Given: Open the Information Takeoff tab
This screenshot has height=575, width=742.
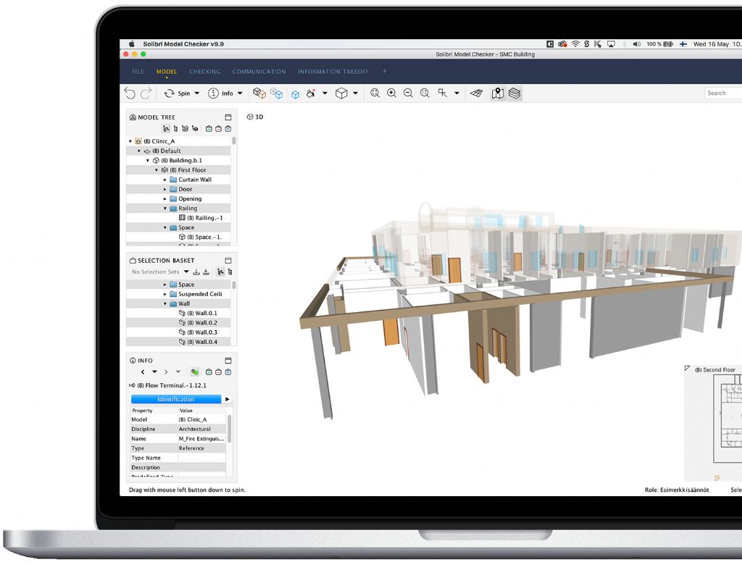Looking at the screenshot, I should pos(333,72).
